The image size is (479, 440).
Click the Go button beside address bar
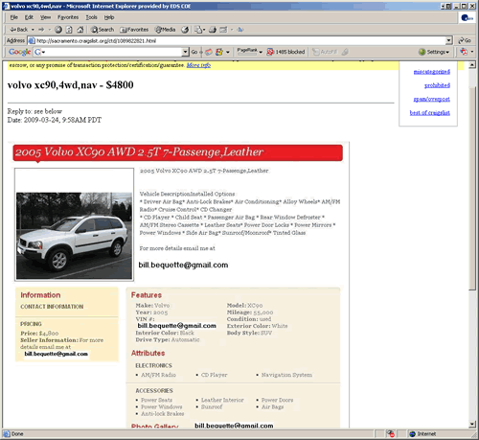click(x=465, y=40)
